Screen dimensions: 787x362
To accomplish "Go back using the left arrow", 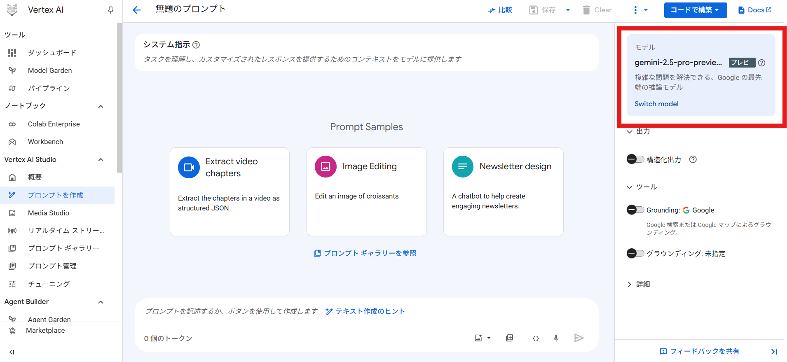I will [x=137, y=10].
